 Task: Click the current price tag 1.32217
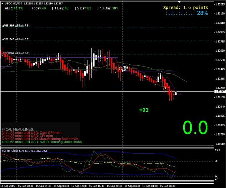coord(220,91)
